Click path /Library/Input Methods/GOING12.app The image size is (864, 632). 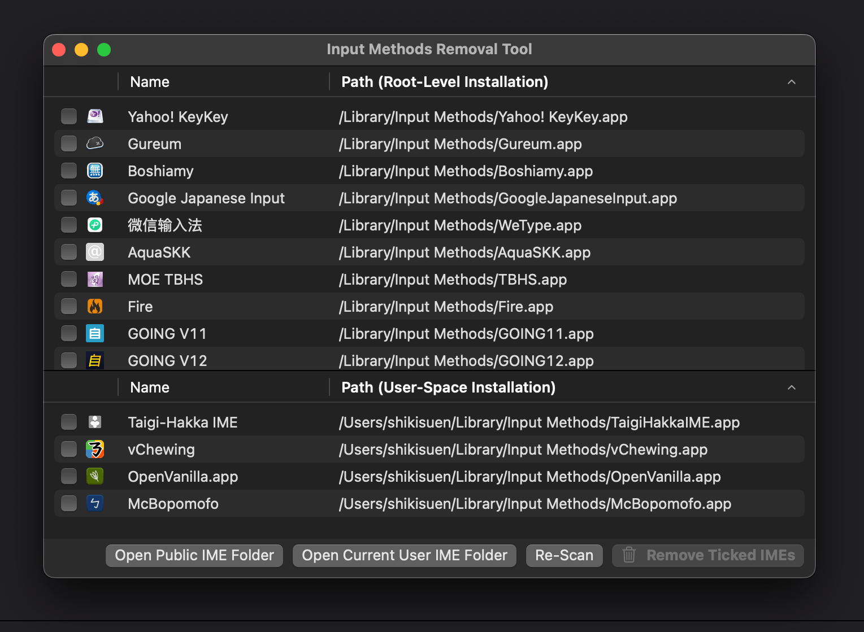point(466,361)
